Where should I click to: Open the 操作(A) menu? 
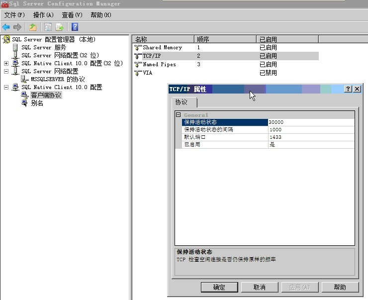tap(43, 15)
